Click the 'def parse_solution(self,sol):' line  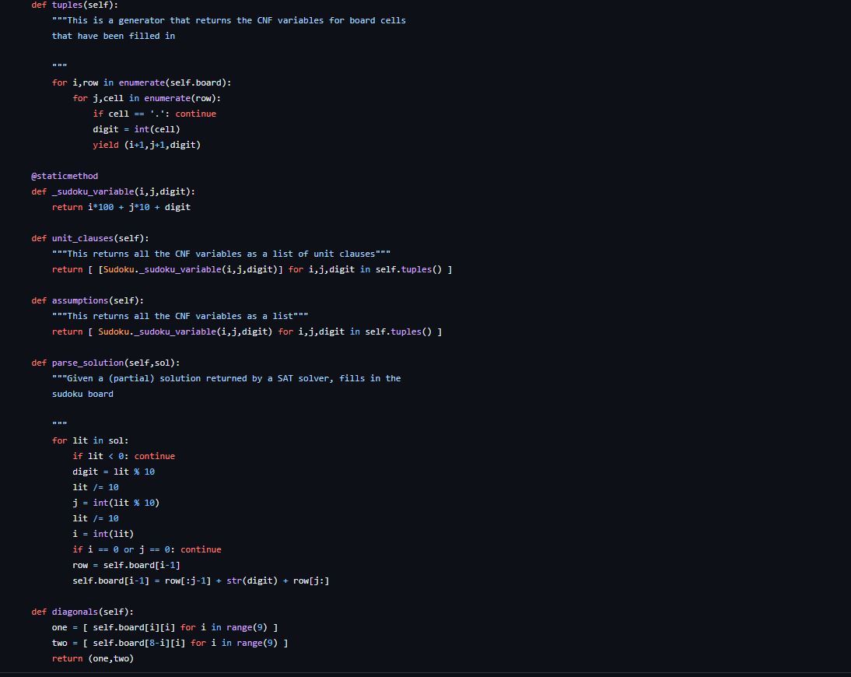click(x=106, y=363)
